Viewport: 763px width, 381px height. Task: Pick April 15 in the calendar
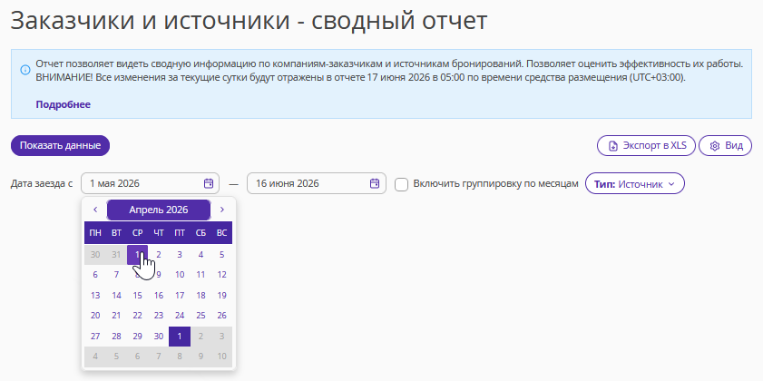(137, 296)
